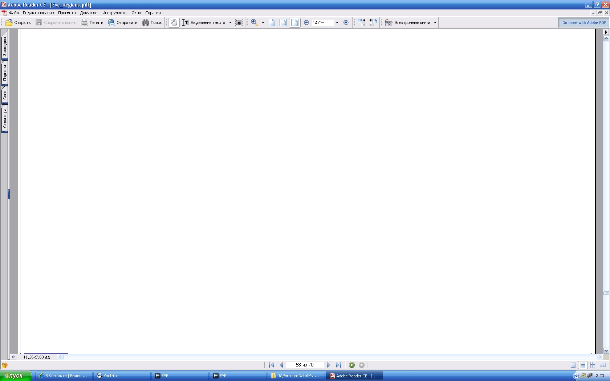The image size is (610, 381).
Task: Open the Справка menu
Action: point(153,13)
